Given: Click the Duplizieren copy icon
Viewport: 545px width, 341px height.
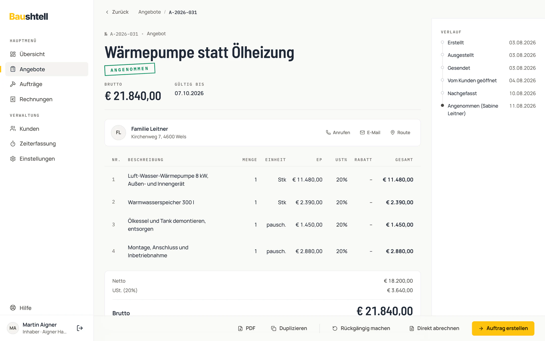Looking at the screenshot, I should pos(274,328).
